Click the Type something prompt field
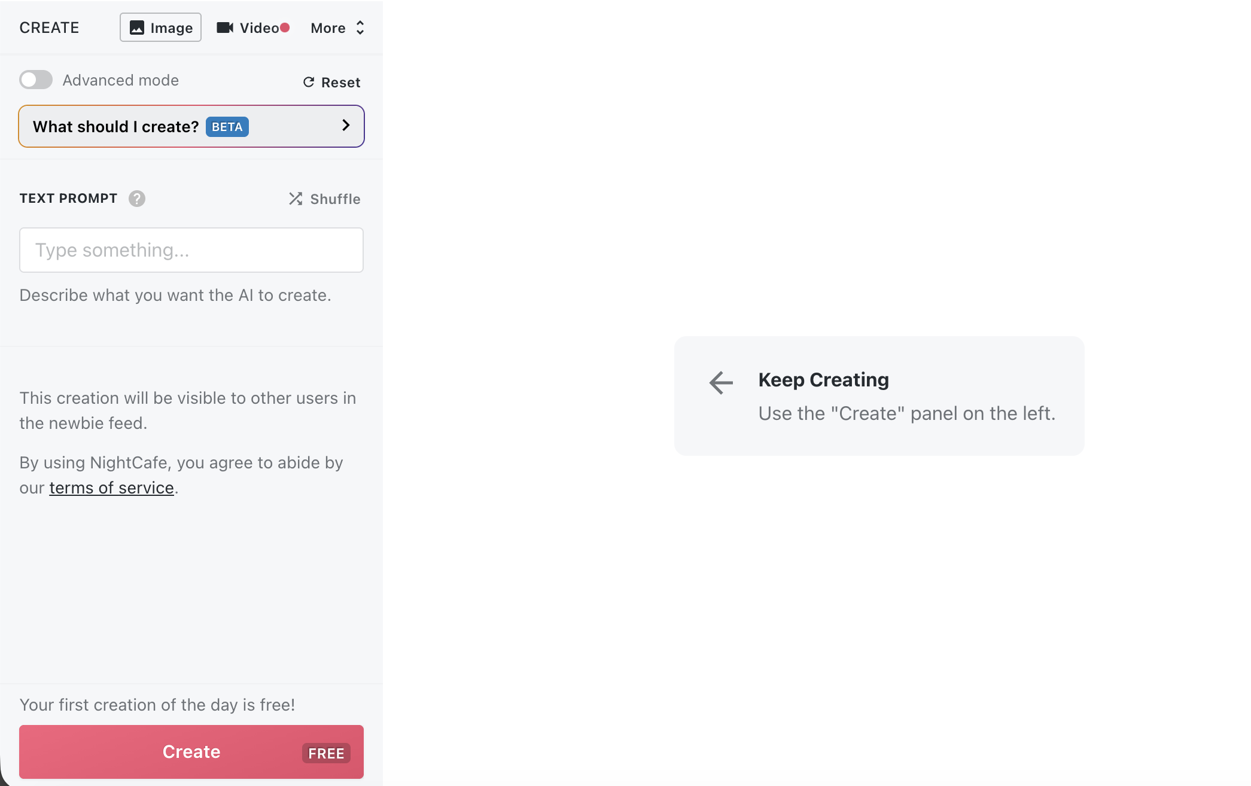The height and width of the screenshot is (786, 1251). coord(191,250)
